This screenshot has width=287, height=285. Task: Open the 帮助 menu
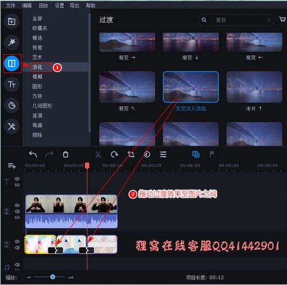pos(91,5)
